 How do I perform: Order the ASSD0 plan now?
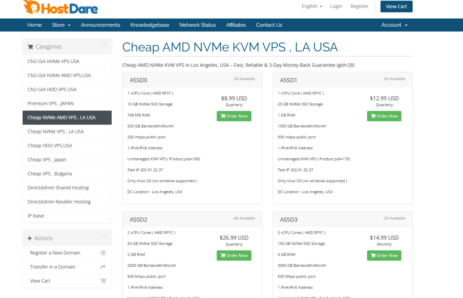(x=234, y=116)
